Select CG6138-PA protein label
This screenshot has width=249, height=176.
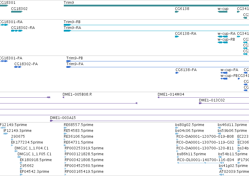point(186,70)
